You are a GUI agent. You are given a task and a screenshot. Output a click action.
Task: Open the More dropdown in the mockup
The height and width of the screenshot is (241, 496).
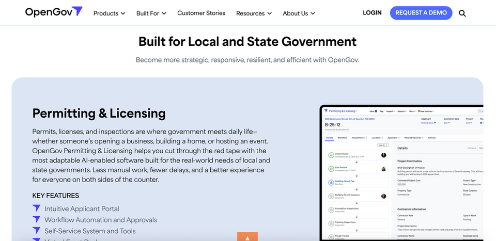412,111
